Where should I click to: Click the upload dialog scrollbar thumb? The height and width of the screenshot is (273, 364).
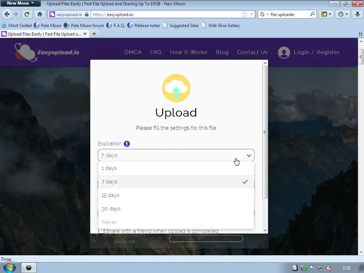click(265, 132)
